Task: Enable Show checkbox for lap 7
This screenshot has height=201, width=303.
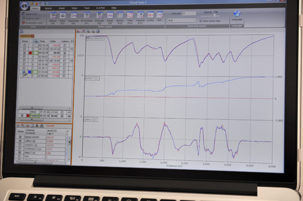Action: (x=24, y=68)
